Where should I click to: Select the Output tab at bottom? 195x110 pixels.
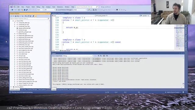click(x=54, y=90)
